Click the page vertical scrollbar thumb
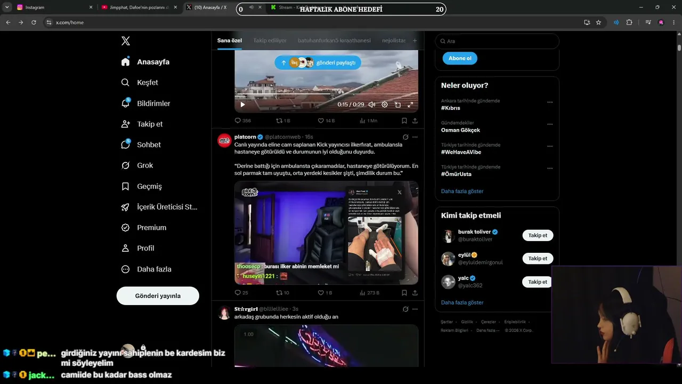 [x=679, y=47]
